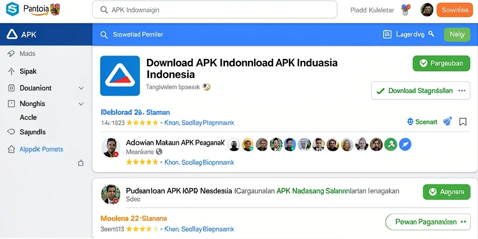Click the Lagerdve panel icon
Screen dimensions: 478x239
tap(387, 35)
